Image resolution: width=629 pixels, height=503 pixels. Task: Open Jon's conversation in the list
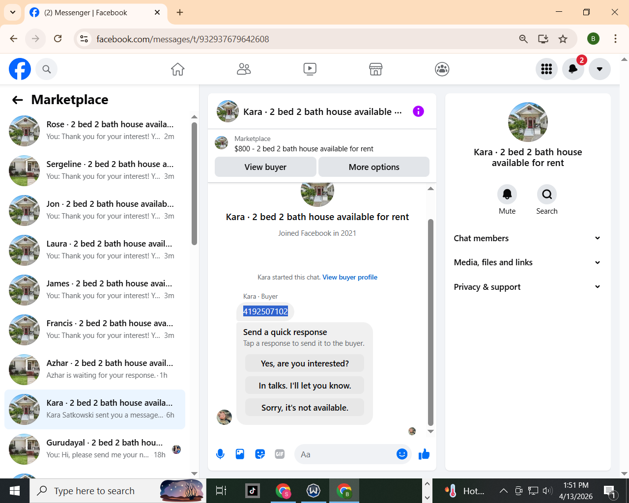94,210
